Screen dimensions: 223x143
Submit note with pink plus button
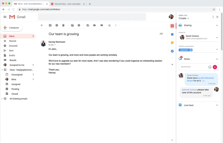(x=215, y=67)
